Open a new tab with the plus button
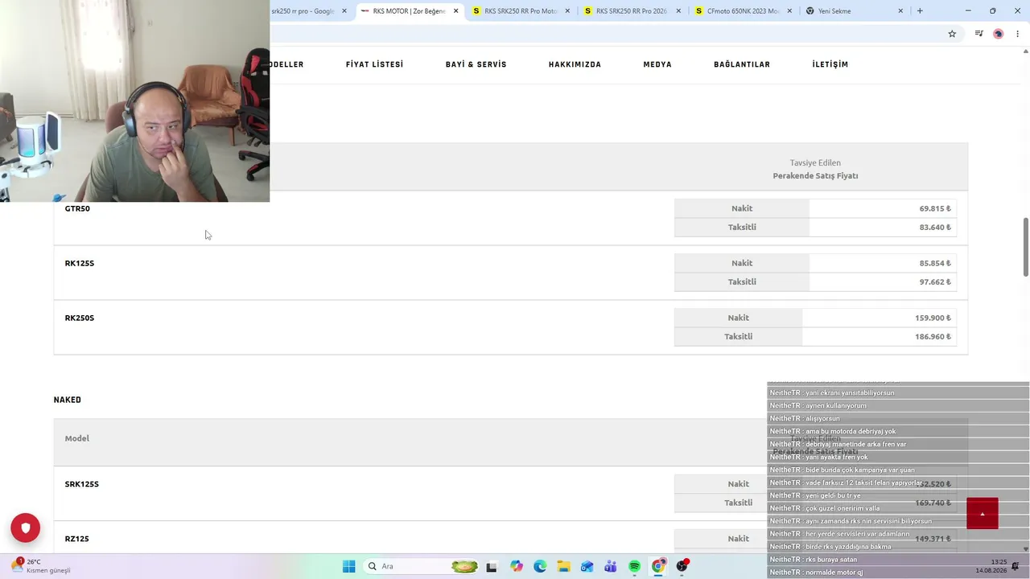Viewport: 1030px width, 579px height. 920,11
